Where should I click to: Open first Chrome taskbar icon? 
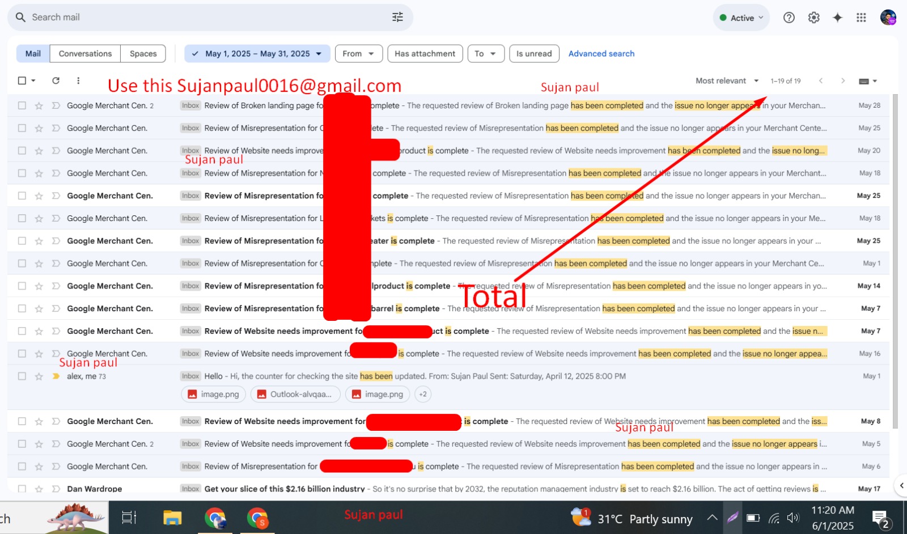[215, 518]
